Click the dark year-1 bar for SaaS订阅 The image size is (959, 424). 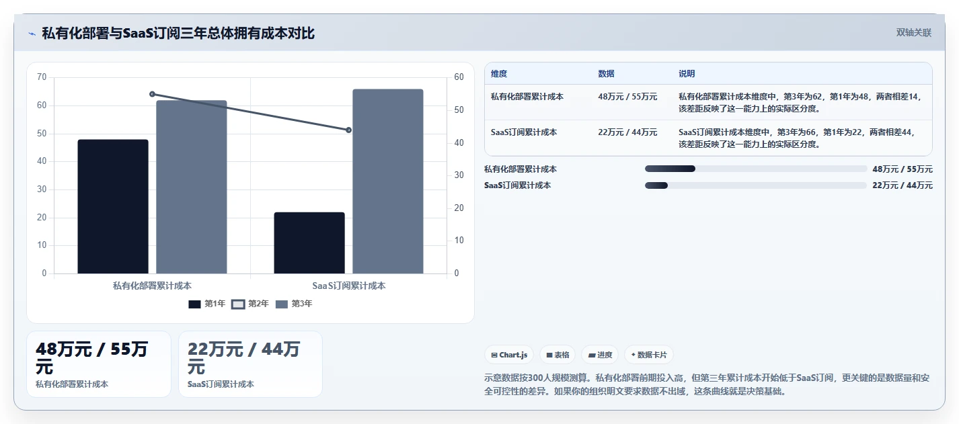point(309,243)
